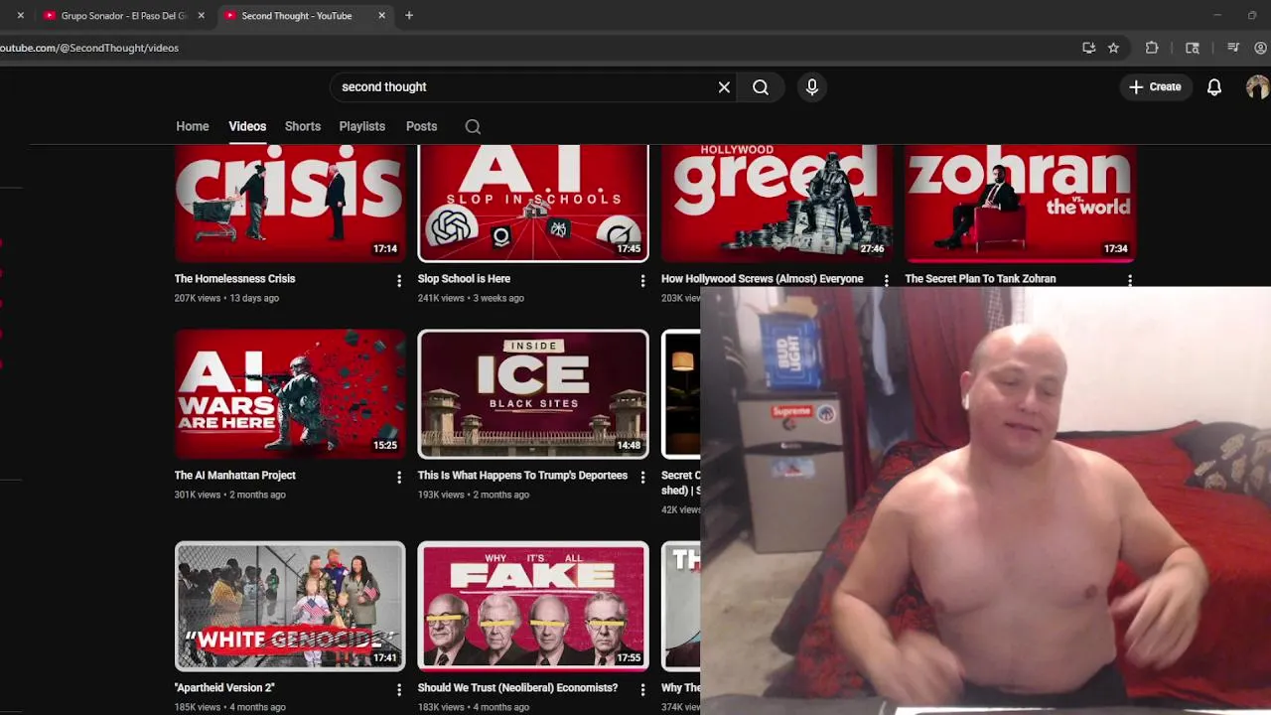The width and height of the screenshot is (1271, 715).
Task: Open How Hollywood Screws (Almost) Everyone title
Action: 763,278
